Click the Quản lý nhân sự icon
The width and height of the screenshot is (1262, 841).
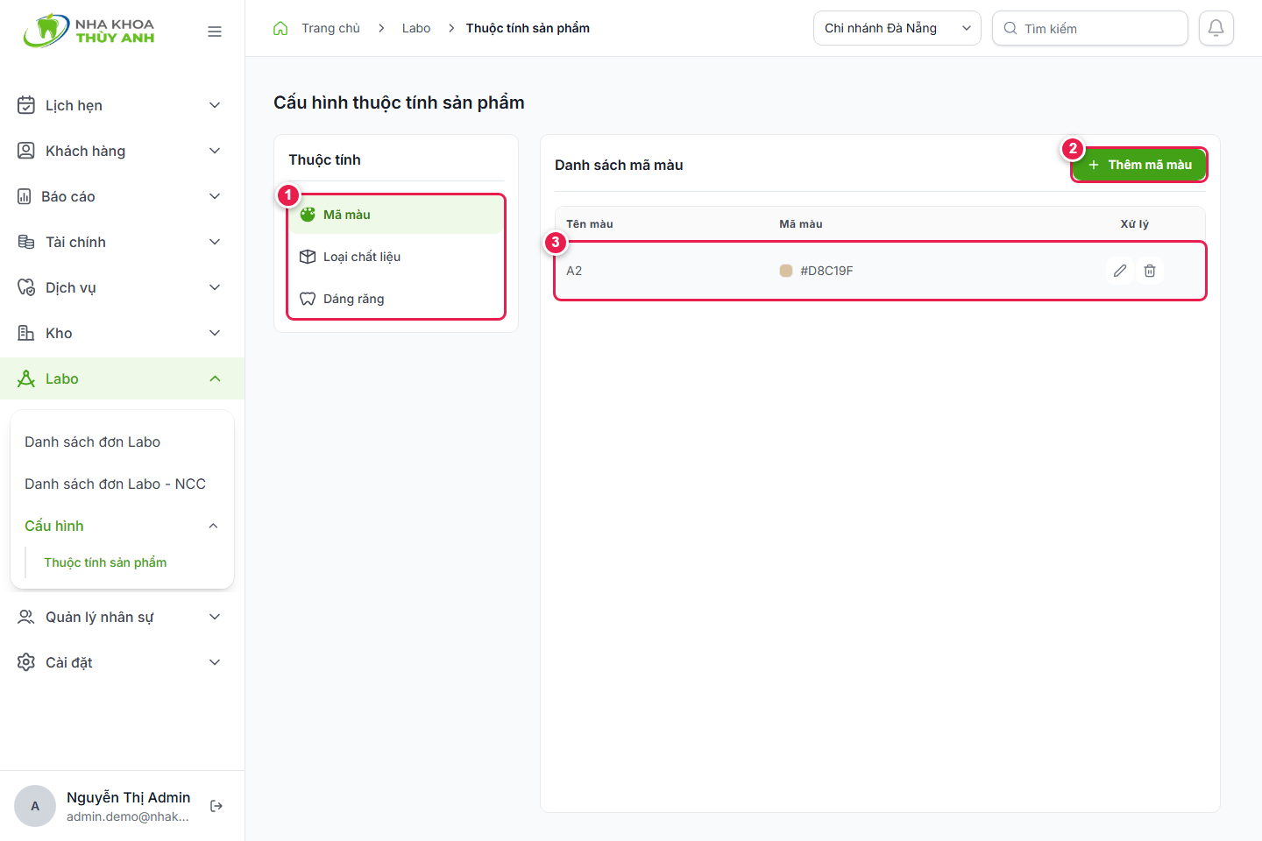[x=26, y=617]
